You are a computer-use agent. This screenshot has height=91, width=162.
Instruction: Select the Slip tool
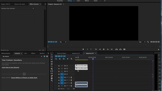click(52, 71)
